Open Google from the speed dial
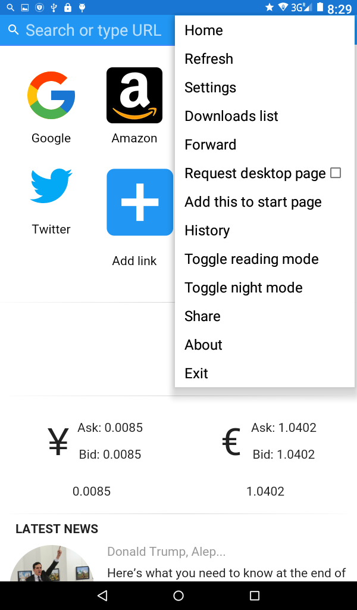Viewport: 357px width, 610px height. tap(51, 95)
